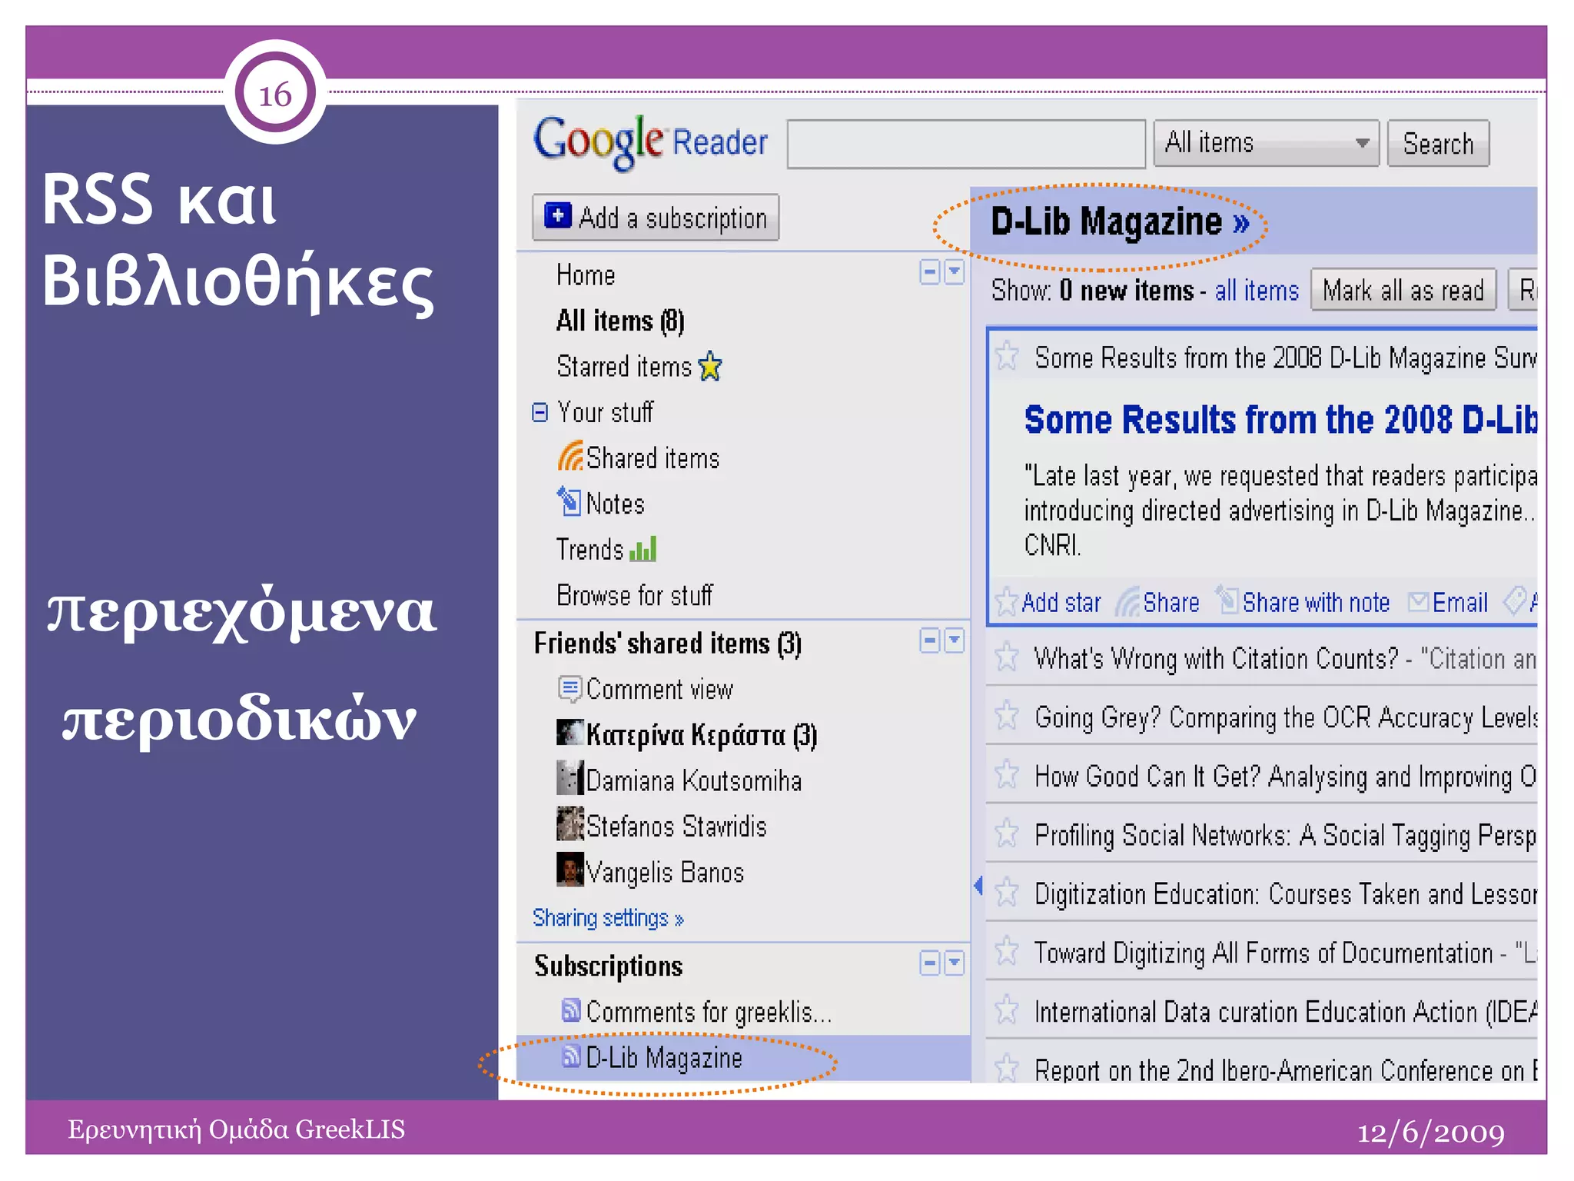Click the Comment view speech bubble icon
The height and width of the screenshot is (1181, 1574).
pyautogui.click(x=569, y=688)
